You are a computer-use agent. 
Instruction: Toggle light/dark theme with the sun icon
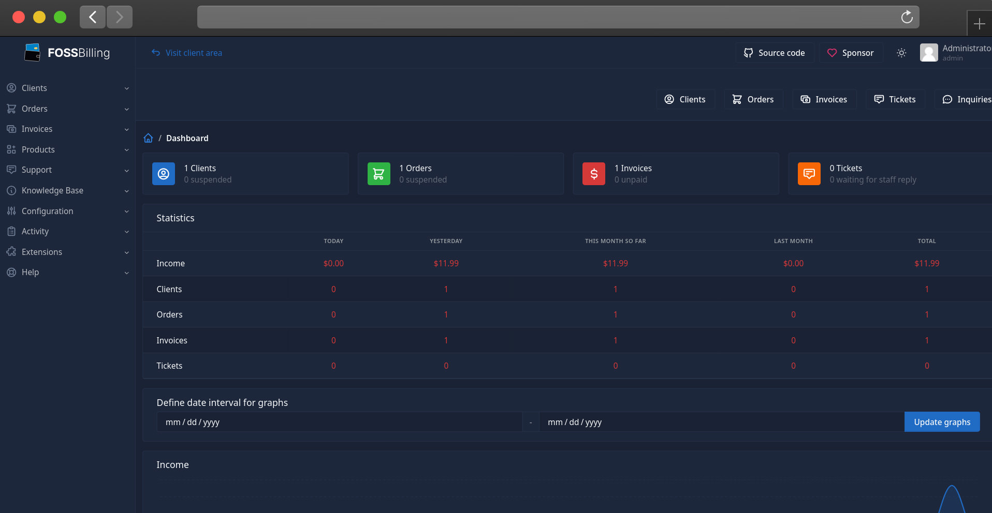[x=901, y=53]
